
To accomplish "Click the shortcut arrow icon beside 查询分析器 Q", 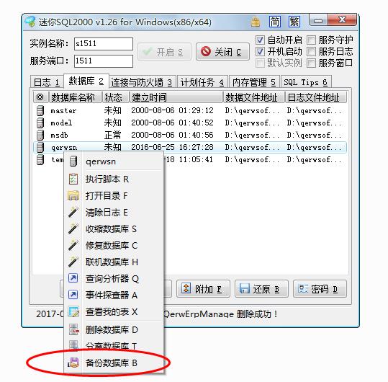I will 73,278.
